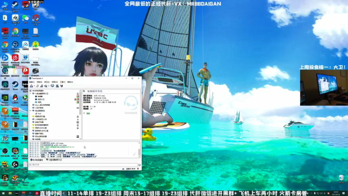Open the WeChat desktop icon
Screen dimensions: 348x196
click(x=25, y=19)
